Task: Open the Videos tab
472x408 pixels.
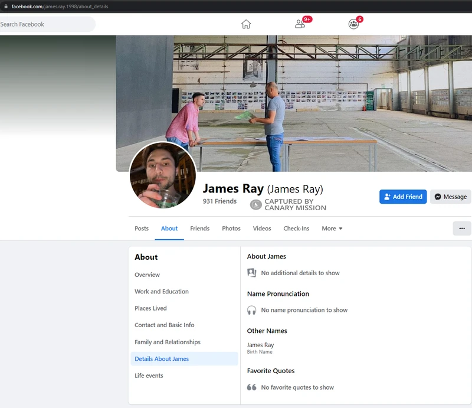Action: [x=262, y=229]
